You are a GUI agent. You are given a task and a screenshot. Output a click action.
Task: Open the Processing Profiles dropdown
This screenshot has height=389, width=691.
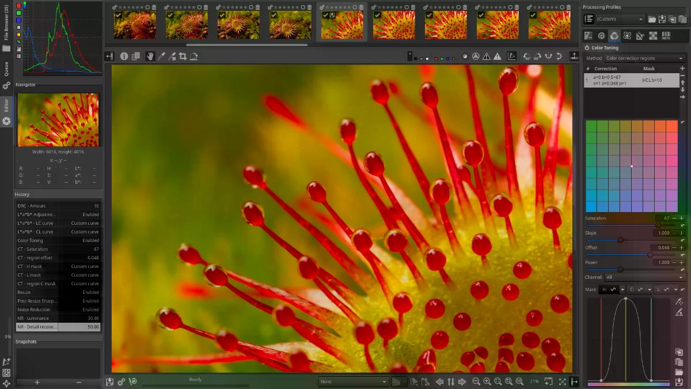(x=620, y=19)
